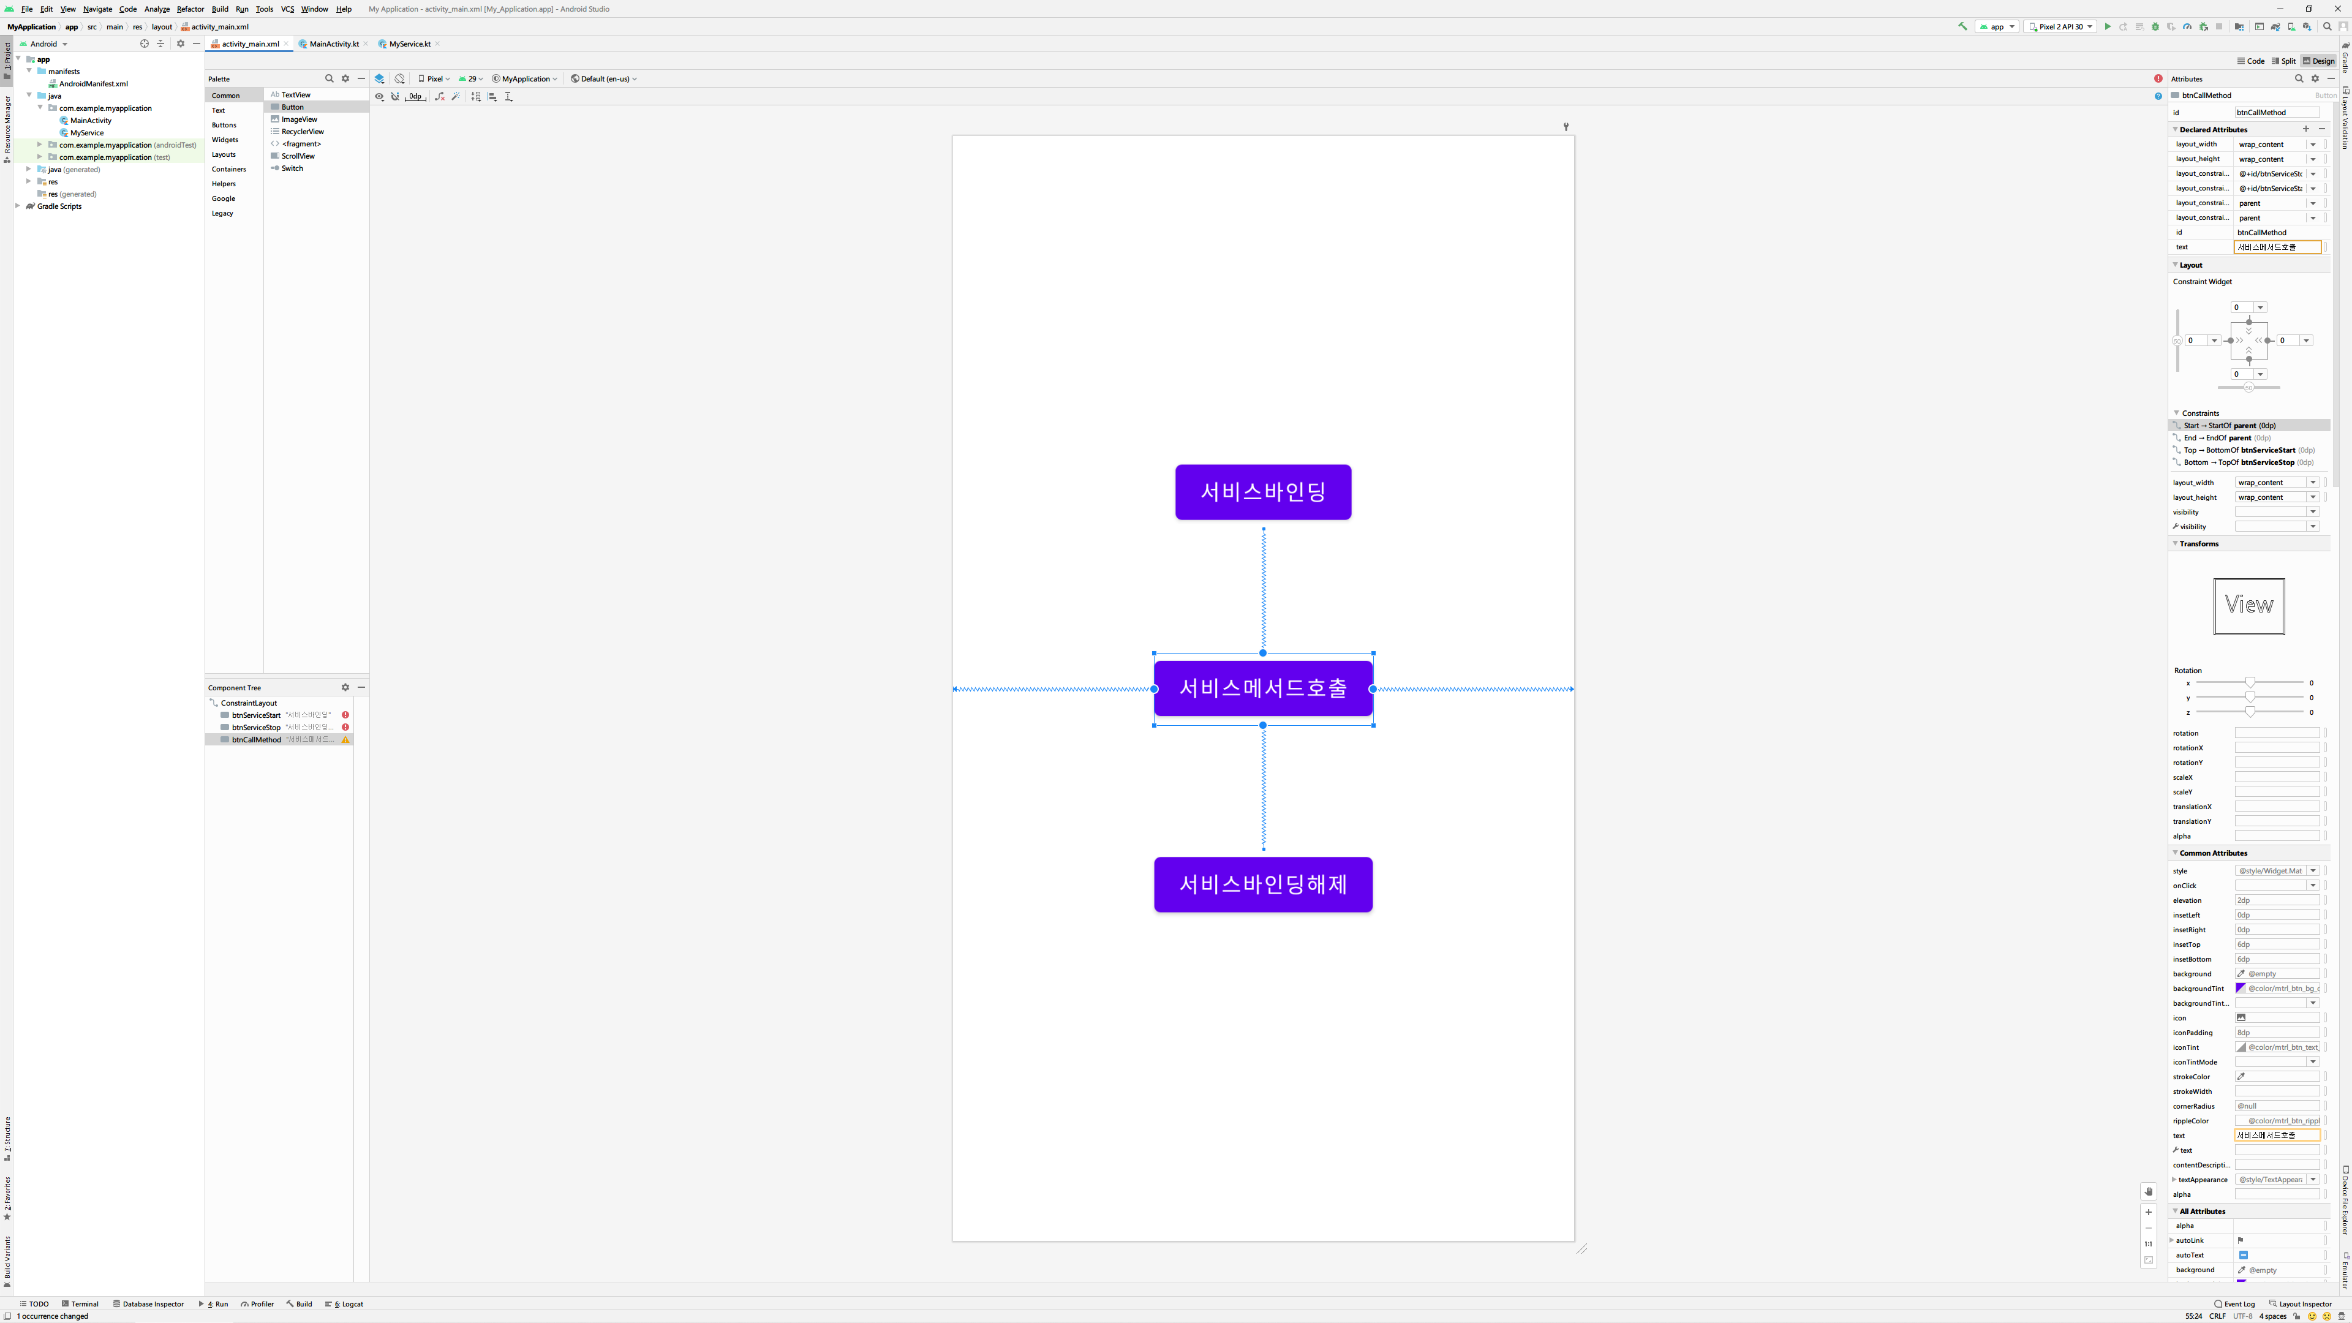2352x1323 pixels.
Task: Click Infer Constraints magic wand icon
Action: [x=456, y=96]
